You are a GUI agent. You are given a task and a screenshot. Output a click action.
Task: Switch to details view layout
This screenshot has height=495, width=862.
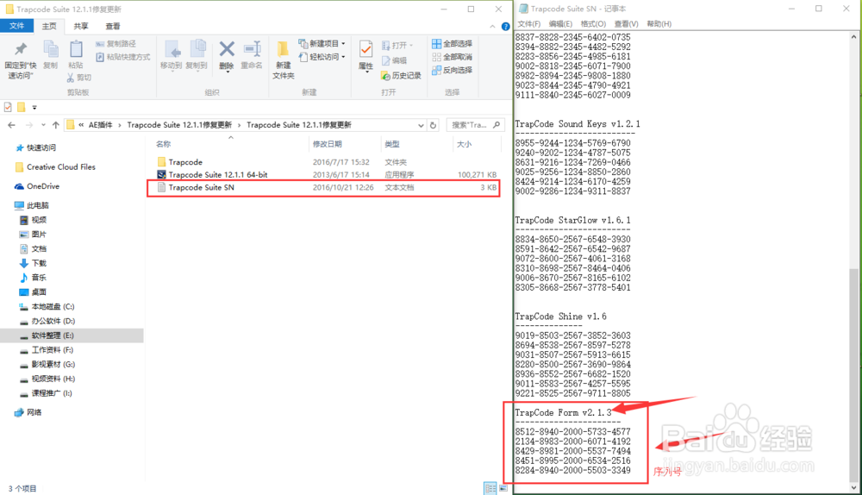coord(490,488)
